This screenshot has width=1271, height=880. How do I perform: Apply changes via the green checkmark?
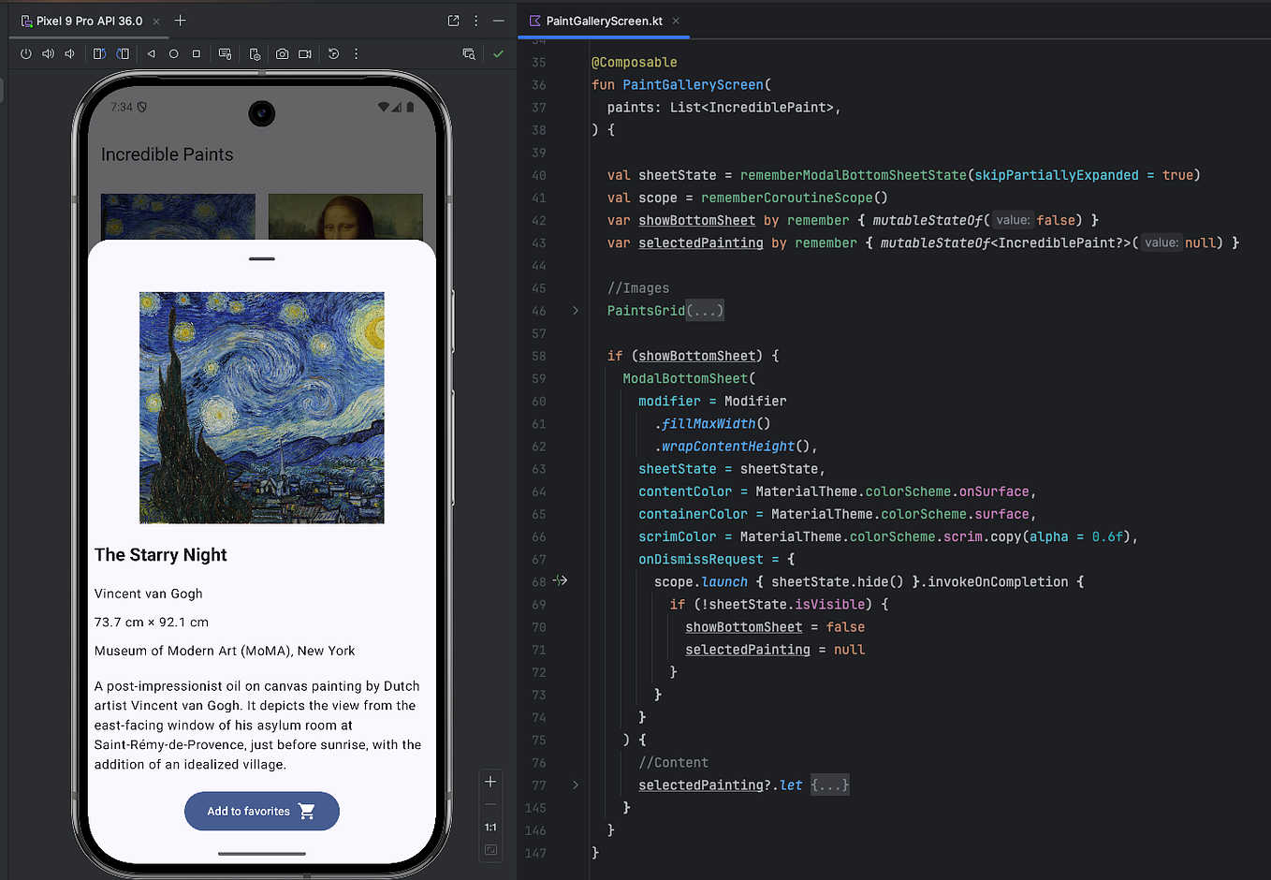(x=498, y=53)
